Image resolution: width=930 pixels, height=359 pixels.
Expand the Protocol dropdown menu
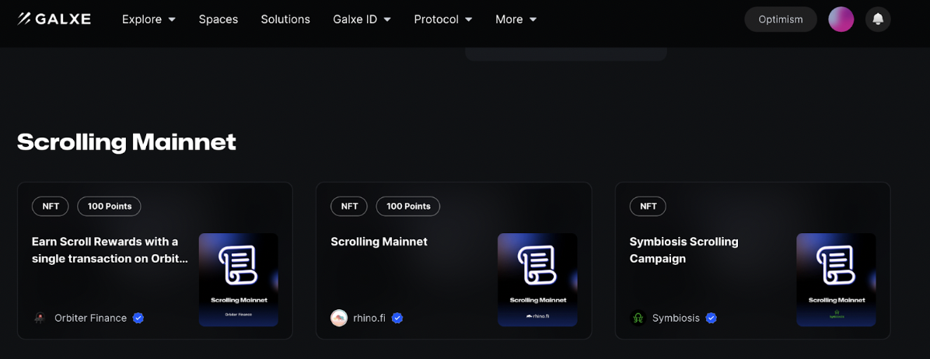click(443, 19)
